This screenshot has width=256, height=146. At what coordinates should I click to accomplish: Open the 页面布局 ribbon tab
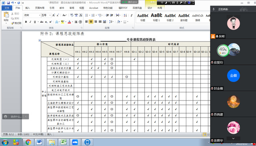click(40, 8)
